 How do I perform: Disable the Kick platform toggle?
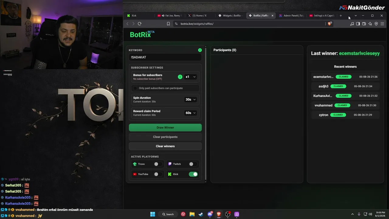tap(193, 174)
